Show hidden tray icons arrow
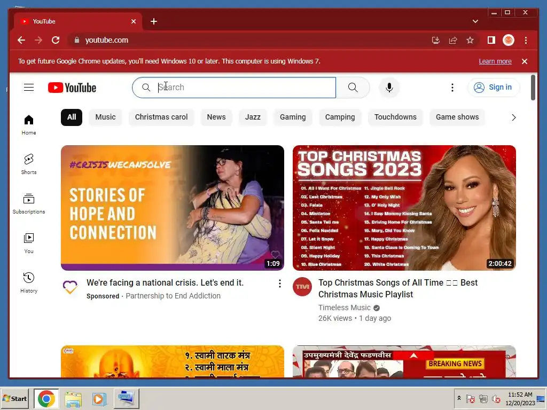The width and height of the screenshot is (547, 410). [459, 398]
